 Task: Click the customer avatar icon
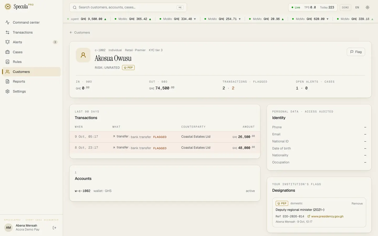click(83, 55)
